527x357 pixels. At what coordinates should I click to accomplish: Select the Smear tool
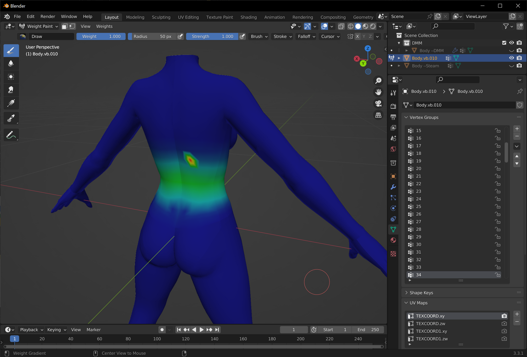pyautogui.click(x=11, y=90)
